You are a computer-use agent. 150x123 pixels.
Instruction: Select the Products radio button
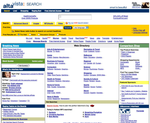58,35
